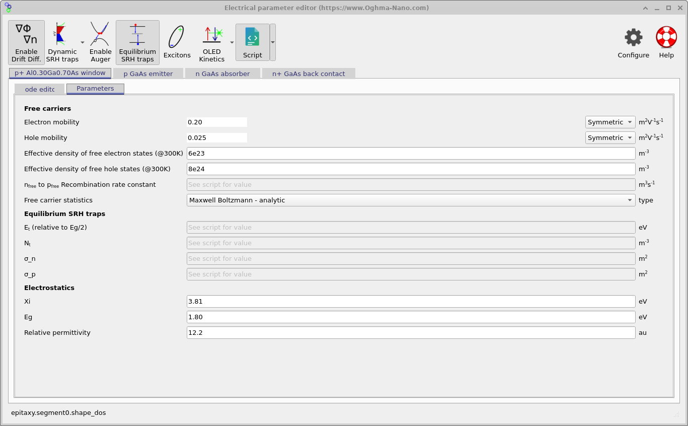This screenshot has height=426, width=688.
Task: Click the σ_p cross-section field
Action: coord(411,274)
